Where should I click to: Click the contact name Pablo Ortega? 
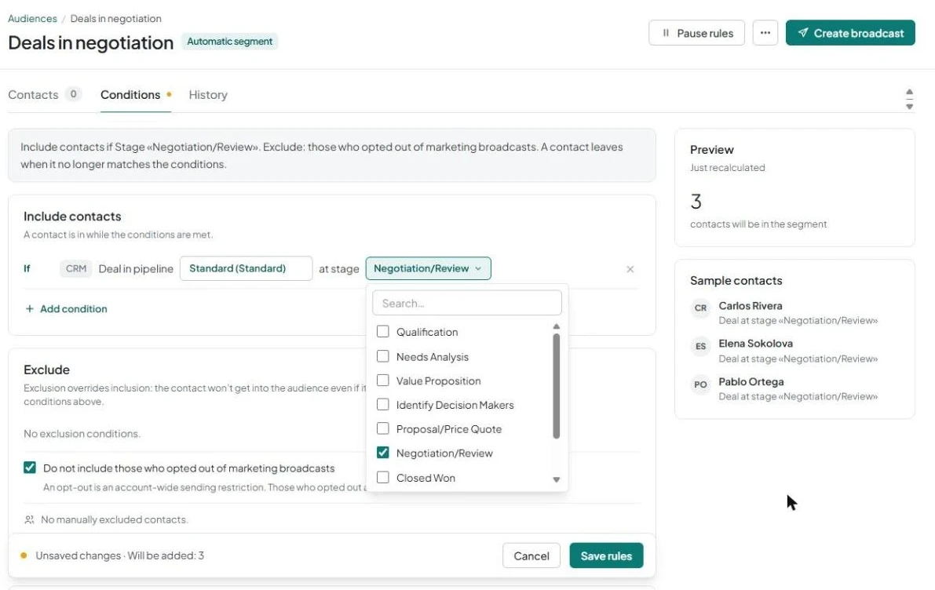click(x=751, y=381)
